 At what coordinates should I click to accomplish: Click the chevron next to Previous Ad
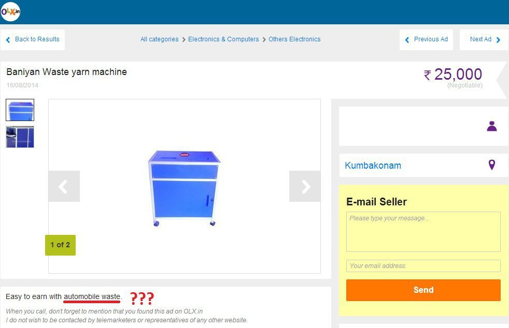(407, 39)
